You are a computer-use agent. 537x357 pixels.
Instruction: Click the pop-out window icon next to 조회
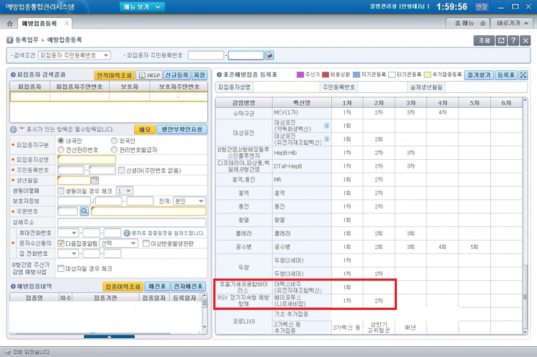click(500, 40)
